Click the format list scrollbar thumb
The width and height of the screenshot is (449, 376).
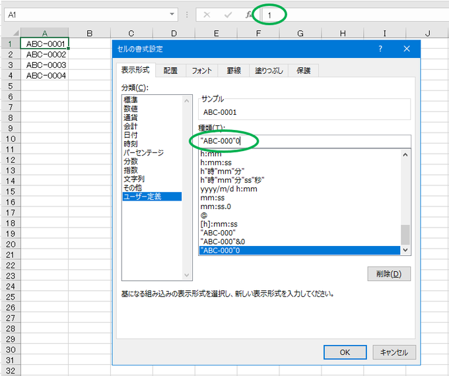(x=405, y=235)
